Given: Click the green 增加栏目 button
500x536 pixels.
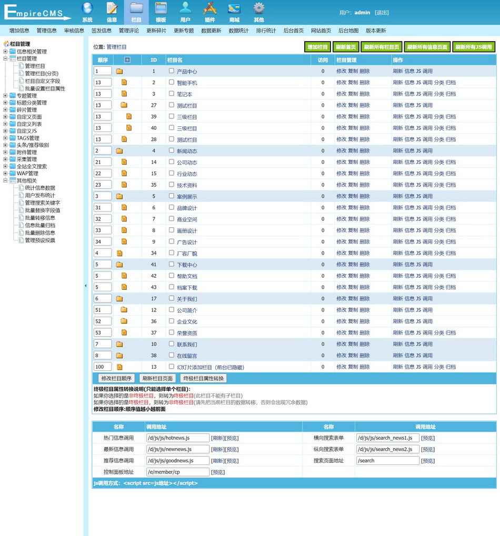Looking at the screenshot, I should [x=317, y=47].
